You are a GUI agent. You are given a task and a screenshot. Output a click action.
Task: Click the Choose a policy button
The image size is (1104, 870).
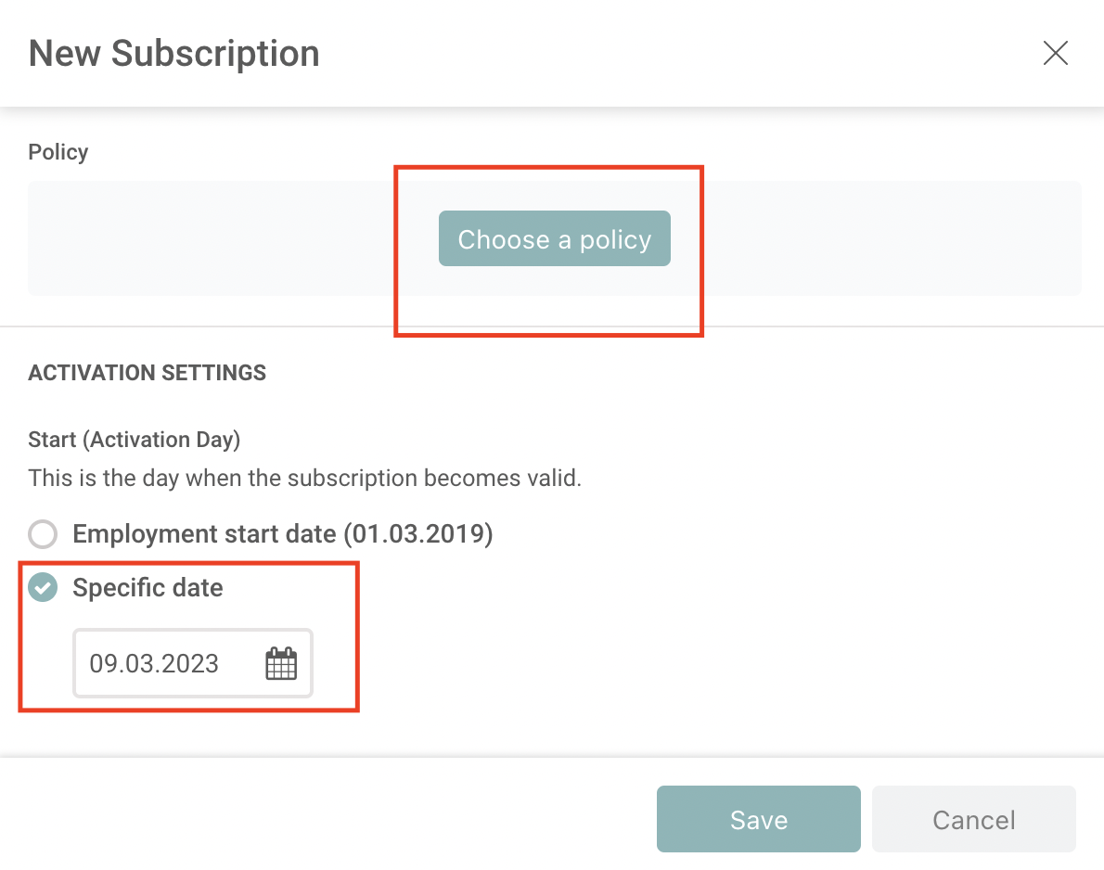[554, 239]
